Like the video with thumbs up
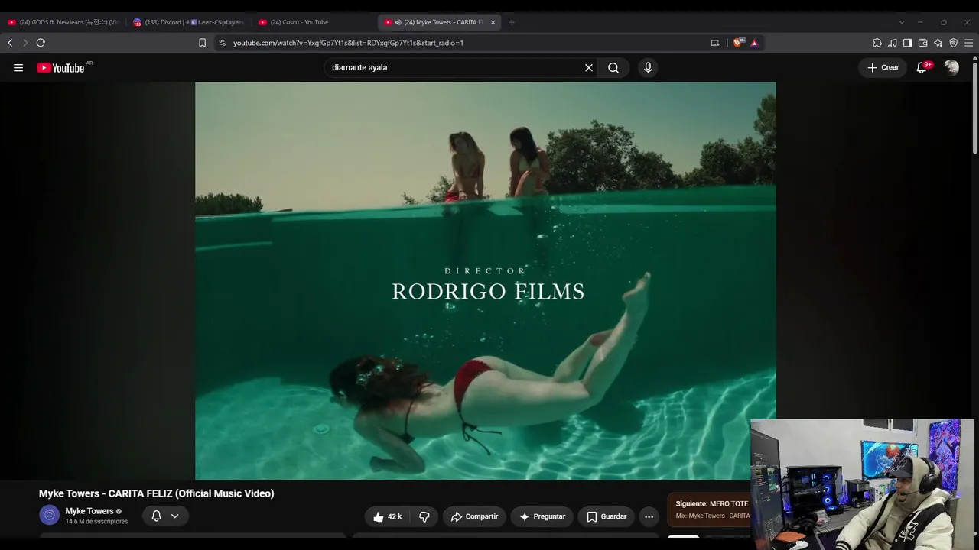Viewport: 979px width, 550px height. [x=387, y=516]
